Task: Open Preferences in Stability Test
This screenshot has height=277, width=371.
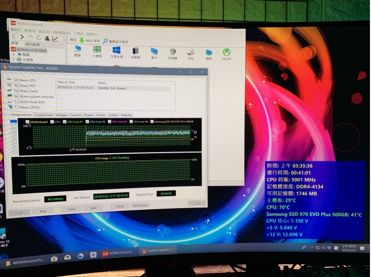Action: (140, 205)
